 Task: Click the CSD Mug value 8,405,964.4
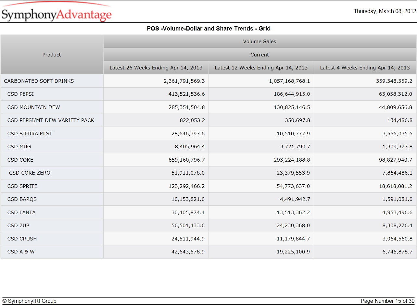190,147
